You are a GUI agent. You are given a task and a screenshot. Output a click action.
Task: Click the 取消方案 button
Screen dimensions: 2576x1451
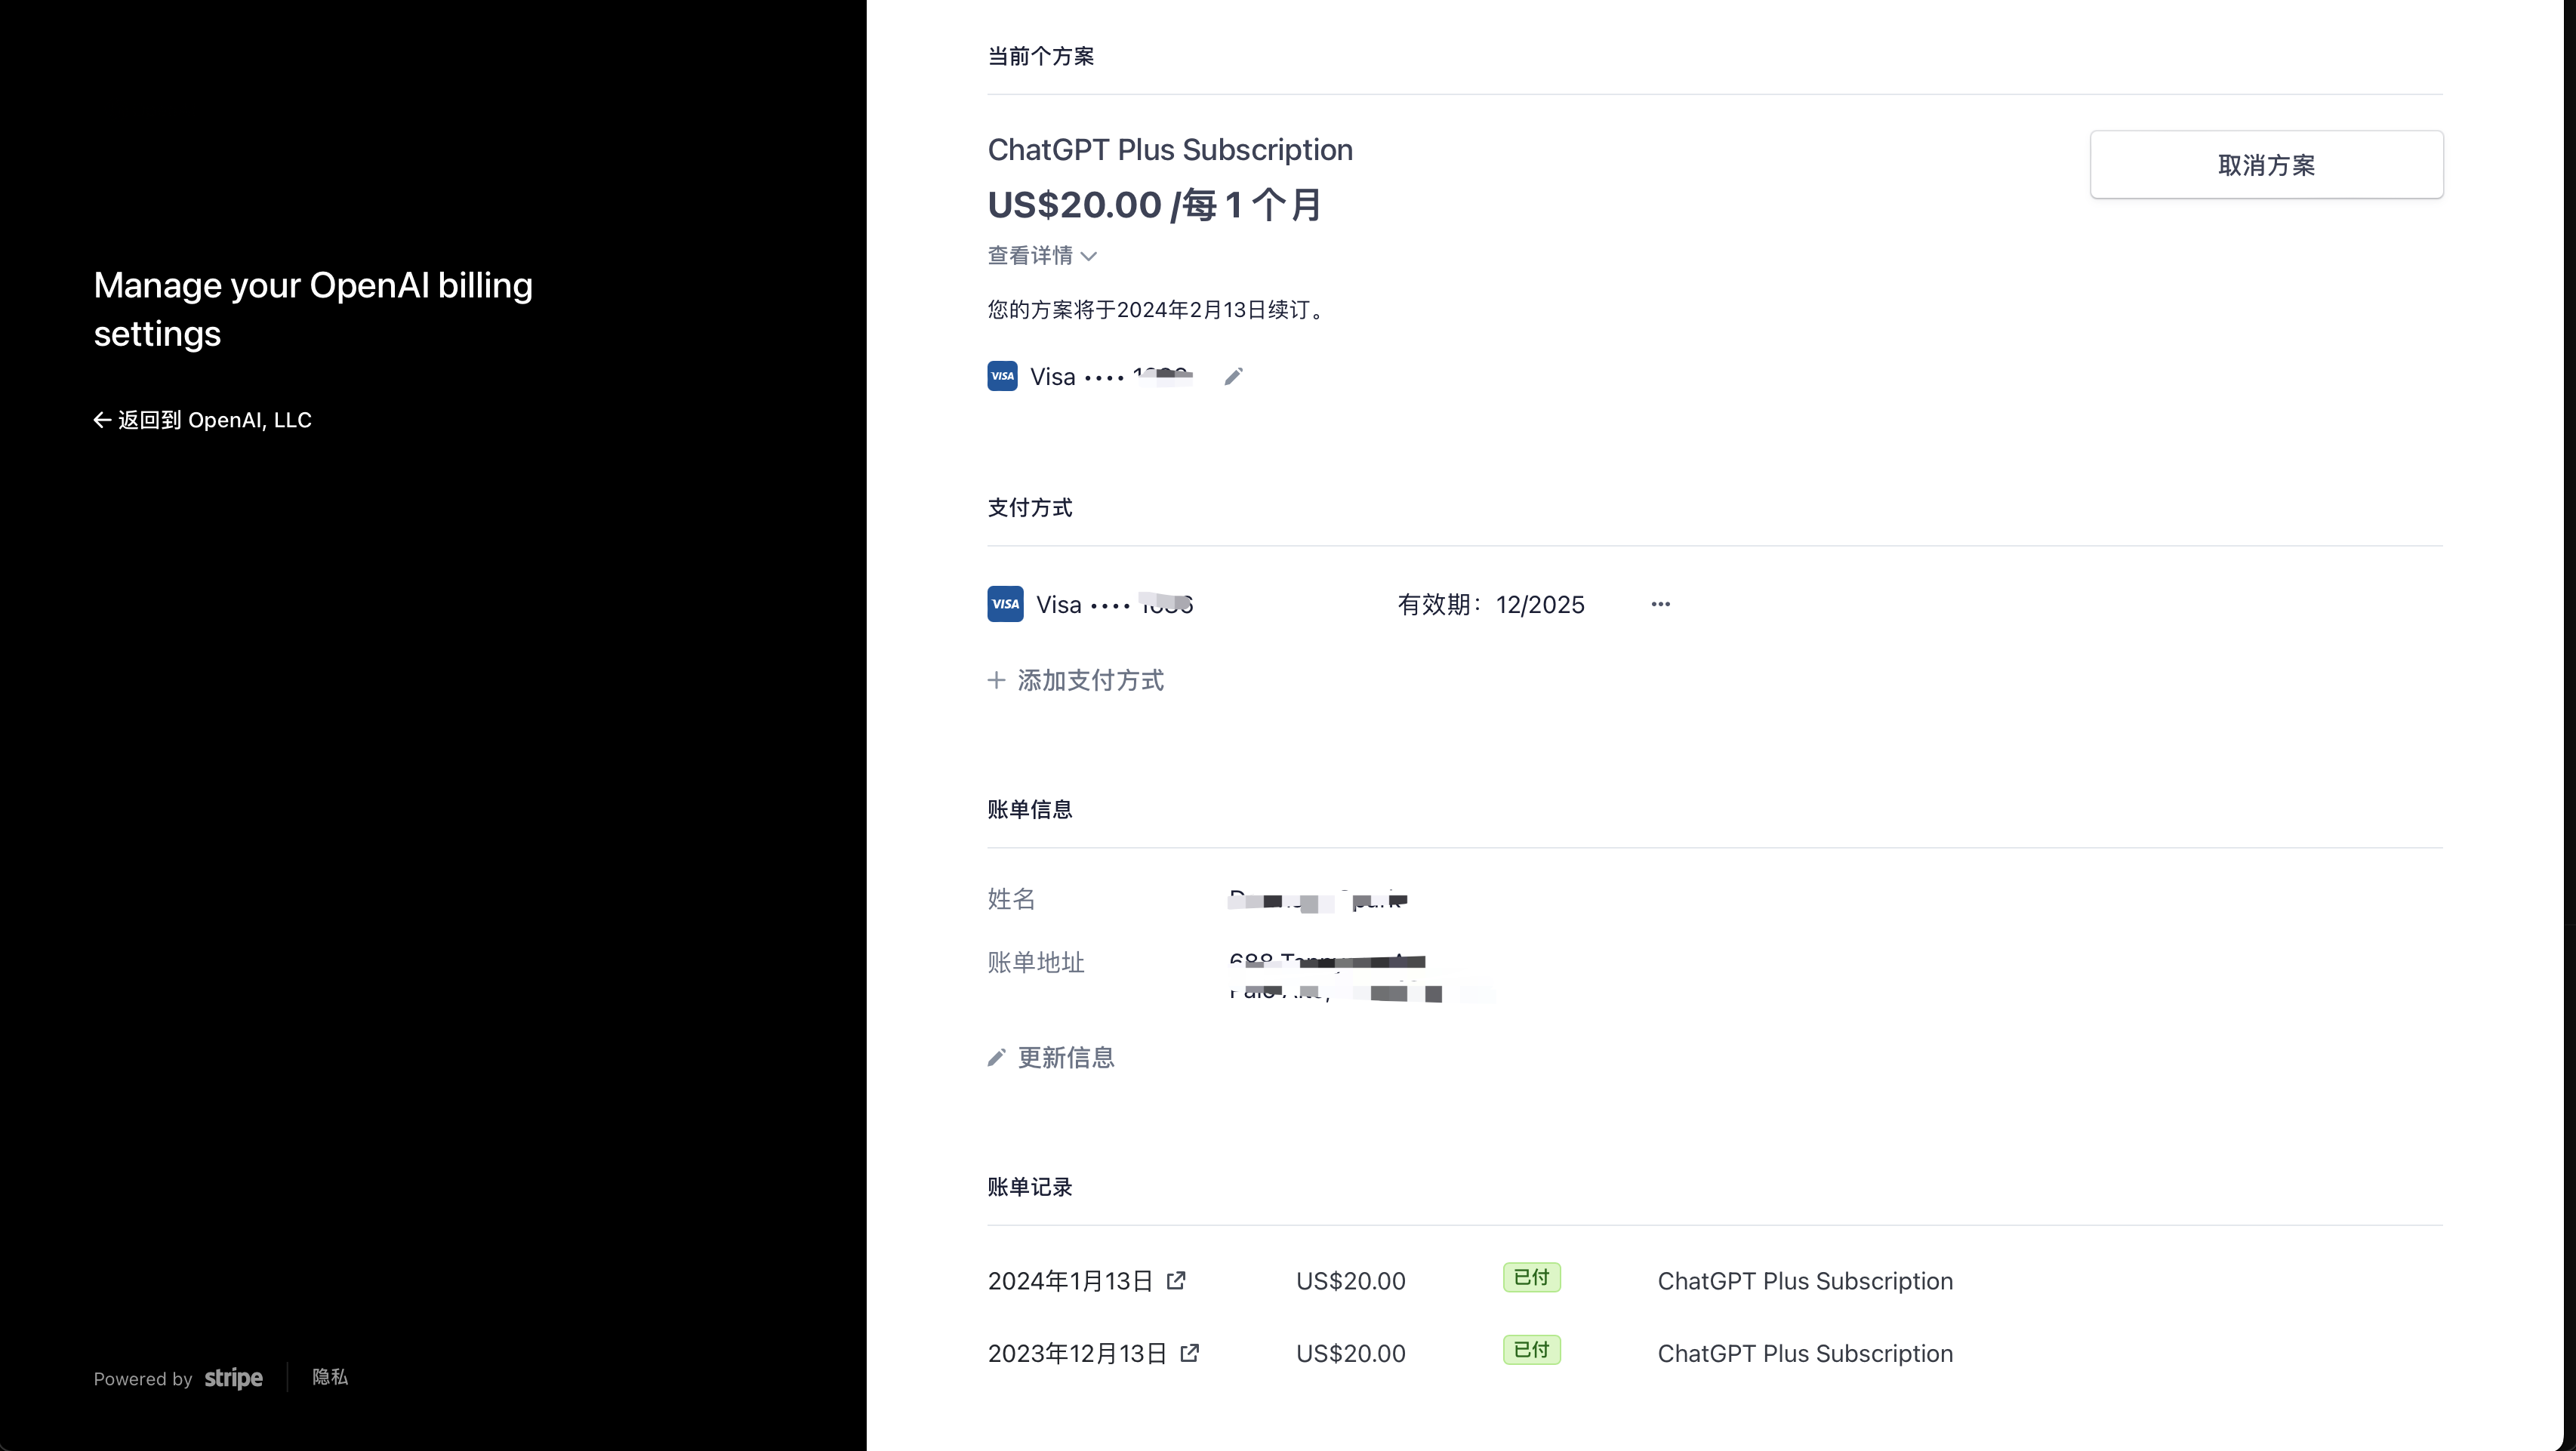click(2266, 165)
